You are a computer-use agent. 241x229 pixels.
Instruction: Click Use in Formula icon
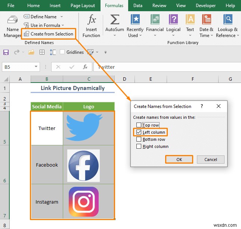[x=27, y=25]
